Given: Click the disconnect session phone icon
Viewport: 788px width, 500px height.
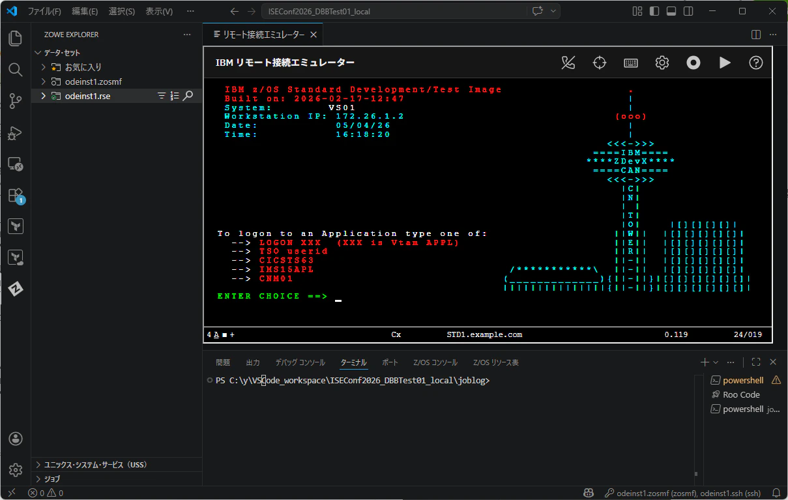Looking at the screenshot, I should (568, 63).
